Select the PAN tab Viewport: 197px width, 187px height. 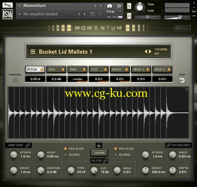point(77,69)
